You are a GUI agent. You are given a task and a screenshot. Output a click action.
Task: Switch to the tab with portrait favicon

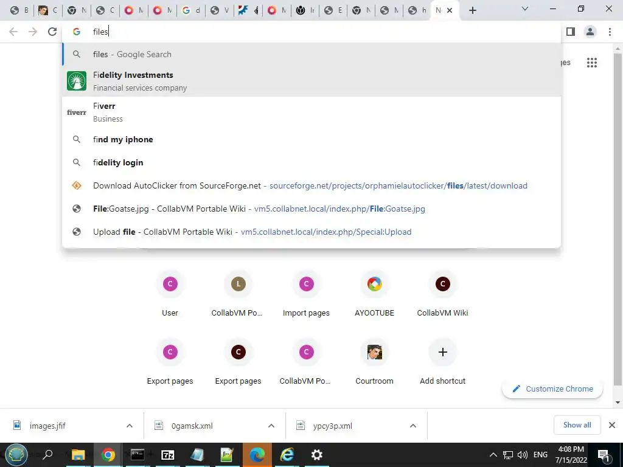48,10
